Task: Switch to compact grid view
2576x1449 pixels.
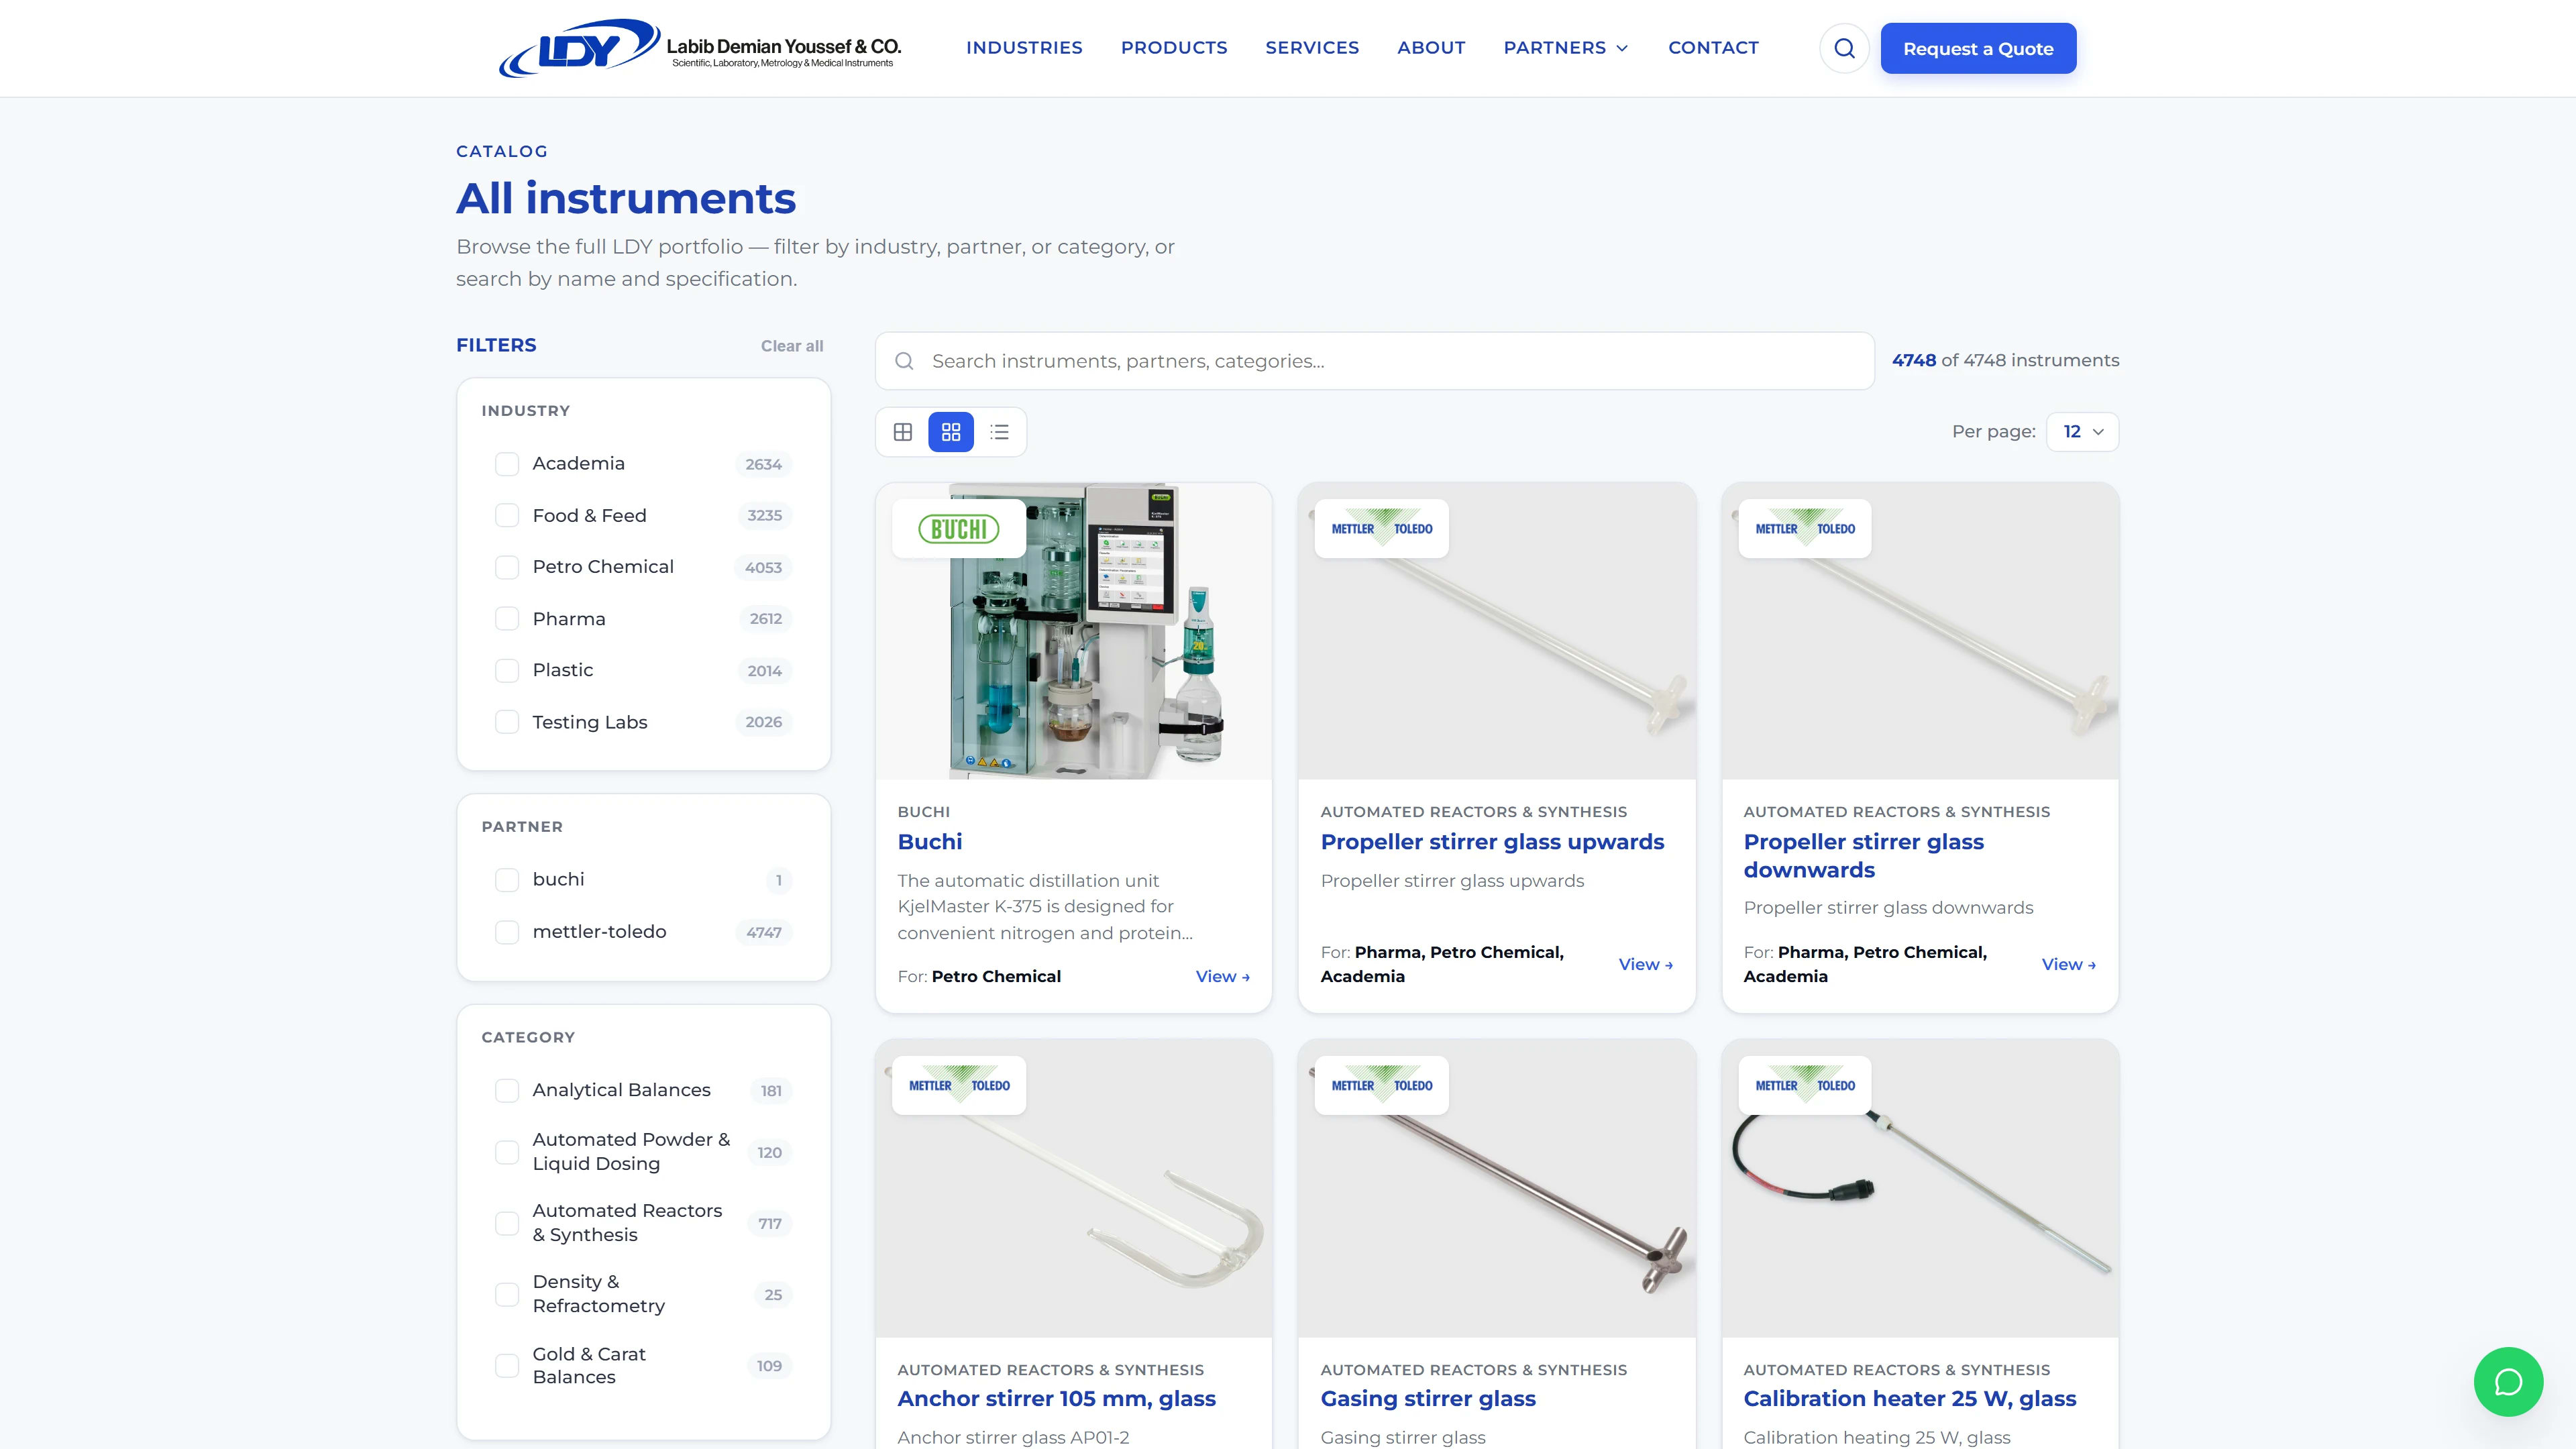Action: point(903,432)
